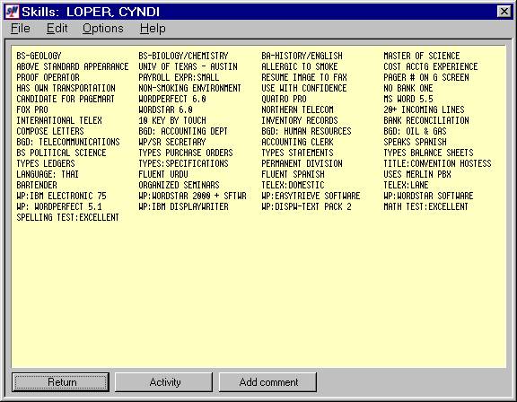Select the WORDPERFECT 6.0 entry

tap(172, 99)
